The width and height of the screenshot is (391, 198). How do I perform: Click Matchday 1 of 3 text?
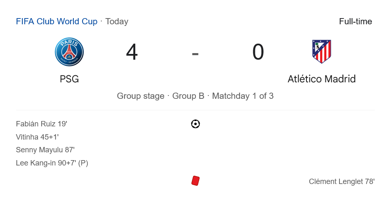click(x=243, y=96)
